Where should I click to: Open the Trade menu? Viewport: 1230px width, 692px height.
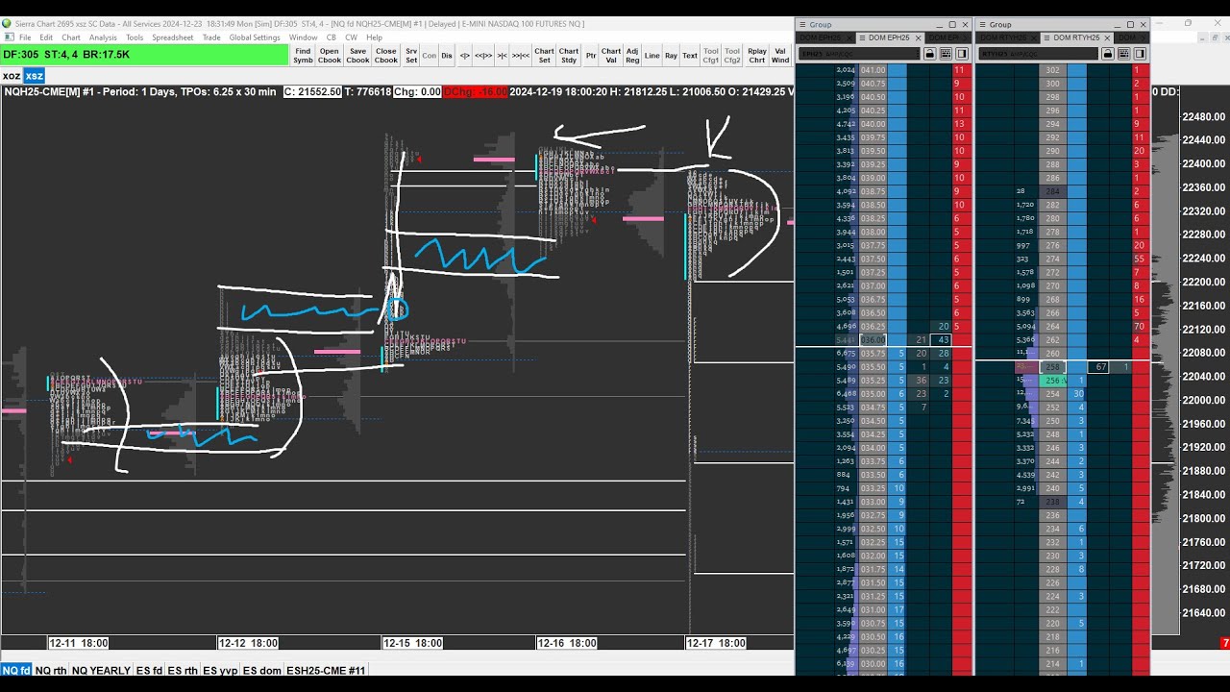[x=211, y=37]
